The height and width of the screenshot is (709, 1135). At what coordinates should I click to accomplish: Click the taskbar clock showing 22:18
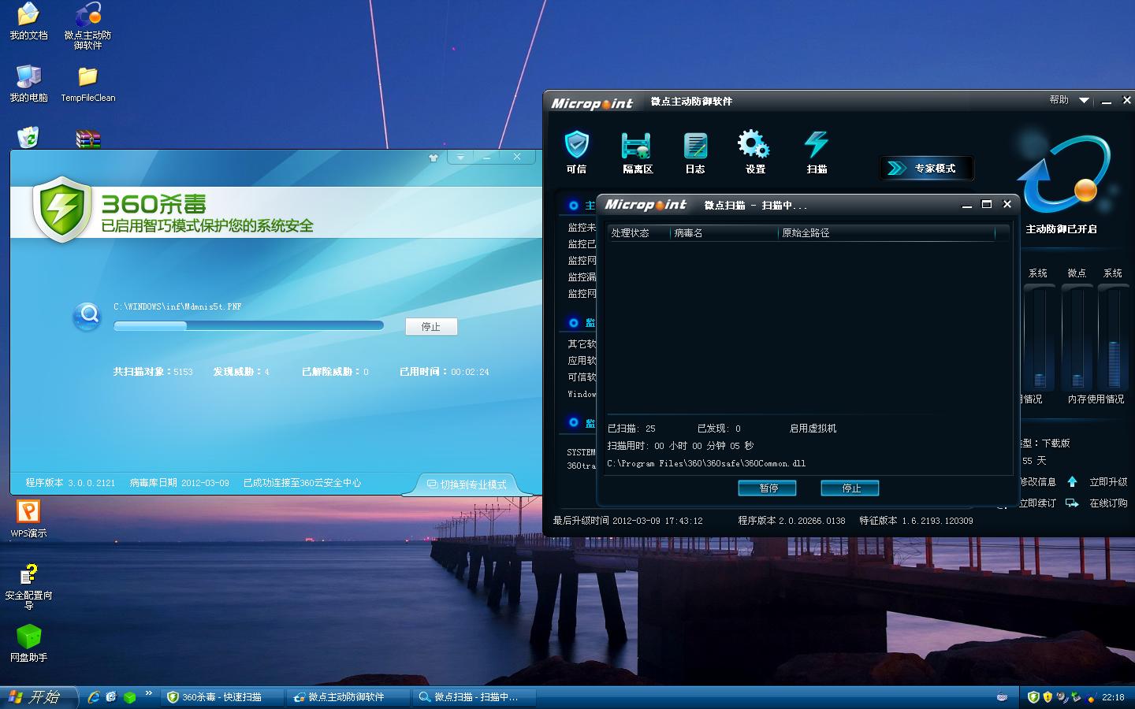pos(1113,697)
